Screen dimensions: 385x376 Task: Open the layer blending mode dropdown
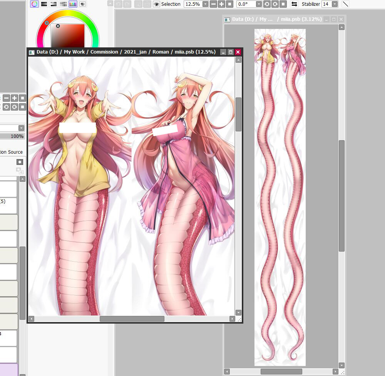tap(21, 128)
